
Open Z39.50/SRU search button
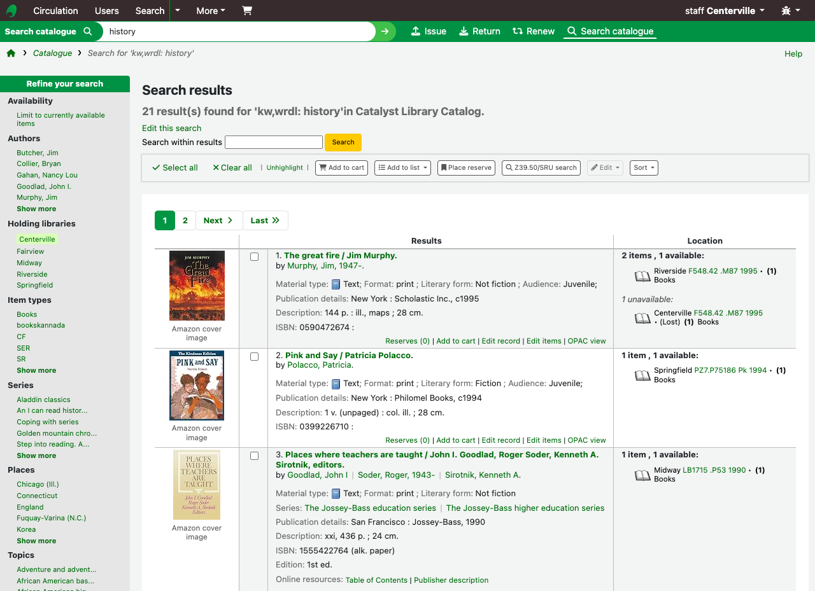point(541,168)
